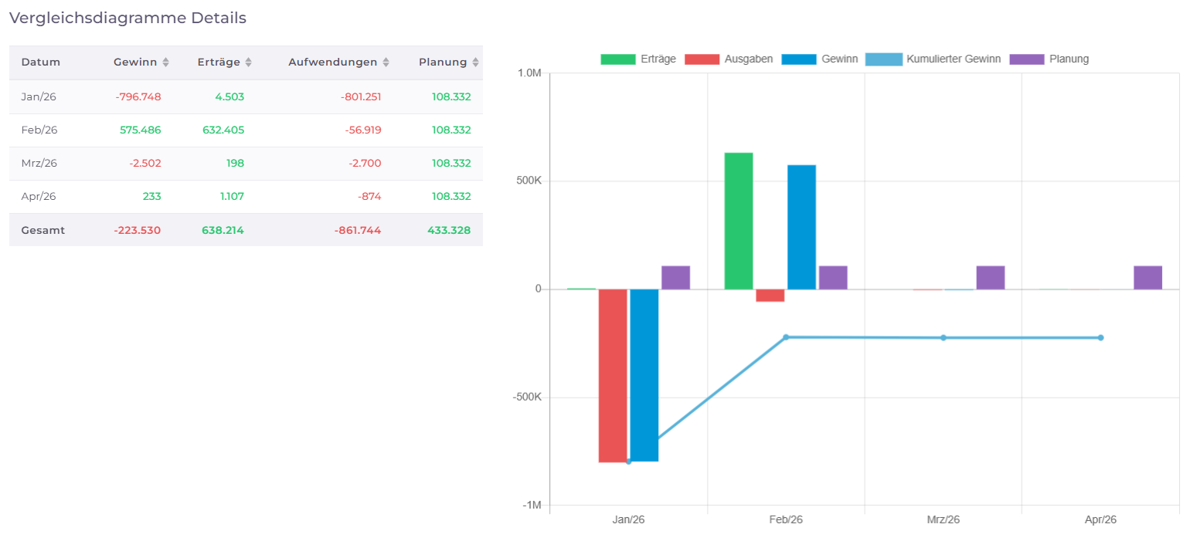Click the sort arrows beside Erträge header

[x=248, y=63]
